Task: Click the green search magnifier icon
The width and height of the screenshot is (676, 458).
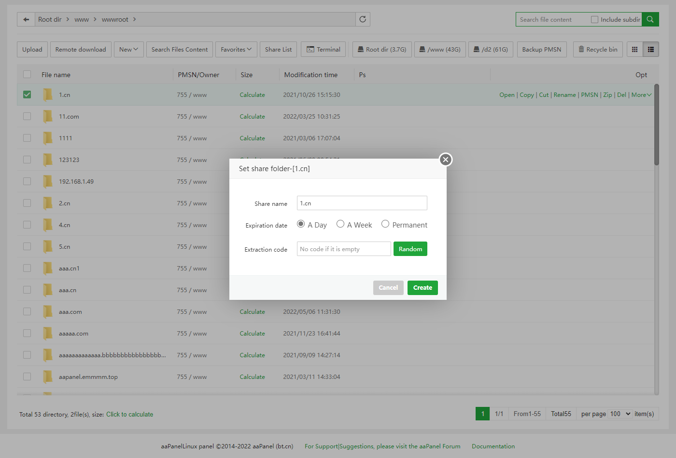Action: click(x=650, y=19)
